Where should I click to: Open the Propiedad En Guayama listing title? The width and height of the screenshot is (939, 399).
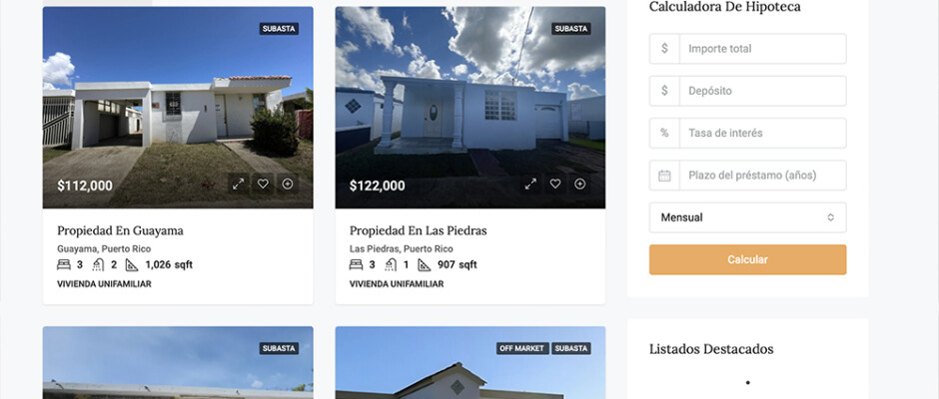click(x=120, y=230)
